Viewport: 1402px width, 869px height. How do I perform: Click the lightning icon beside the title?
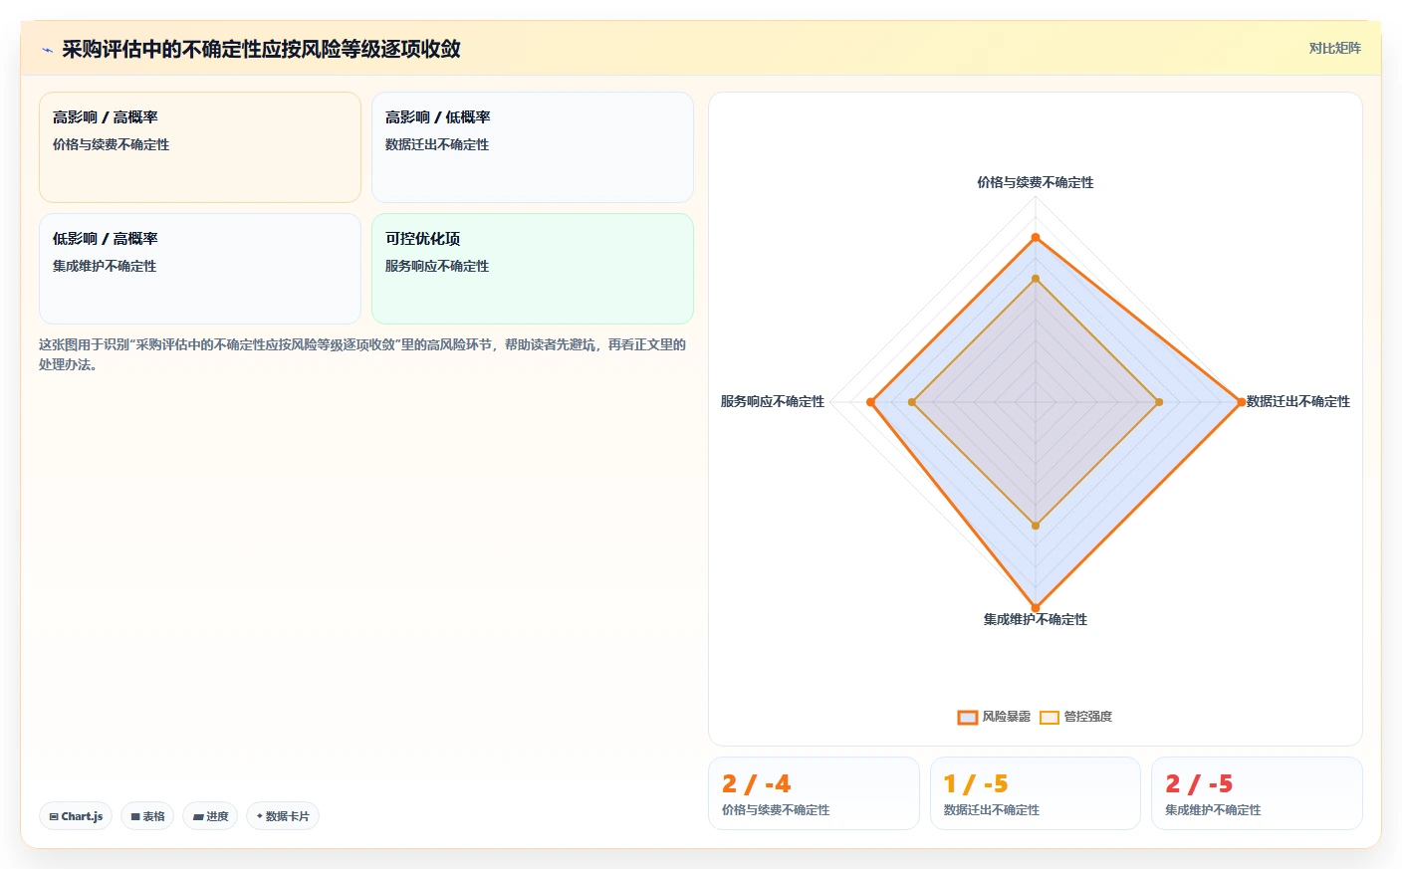point(47,50)
